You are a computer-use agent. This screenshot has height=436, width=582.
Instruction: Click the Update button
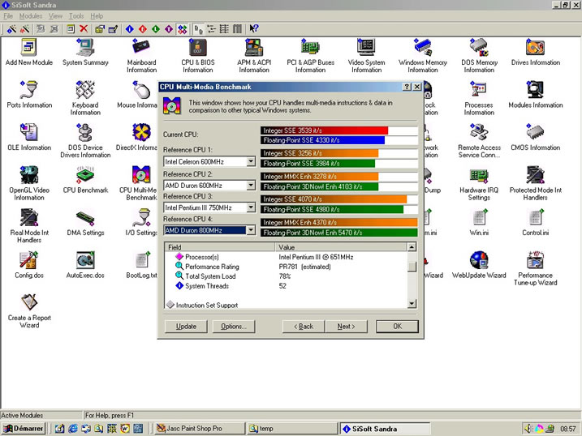tap(186, 327)
